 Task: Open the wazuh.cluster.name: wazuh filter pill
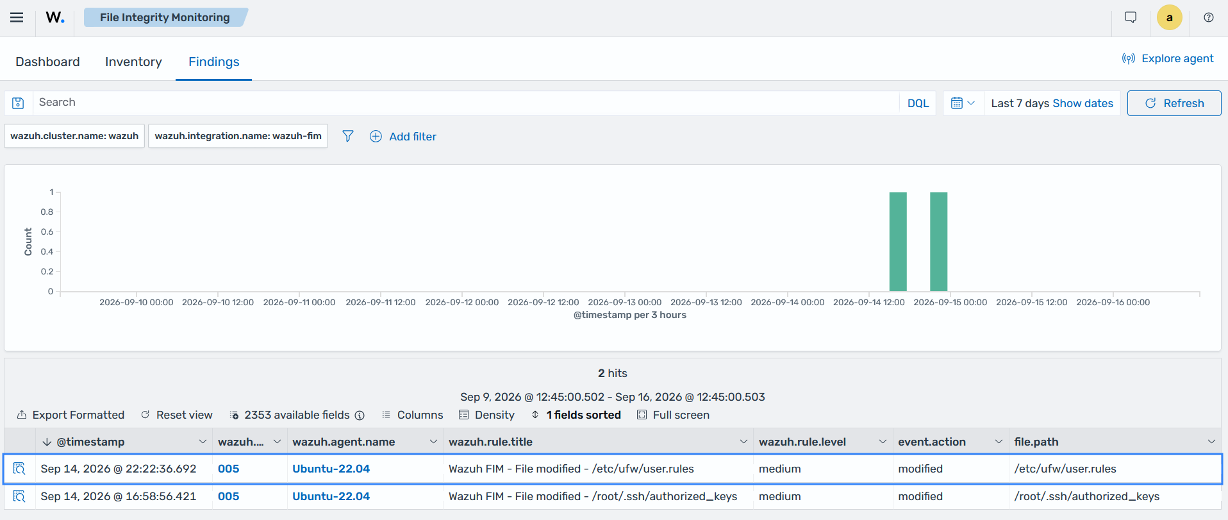(74, 136)
